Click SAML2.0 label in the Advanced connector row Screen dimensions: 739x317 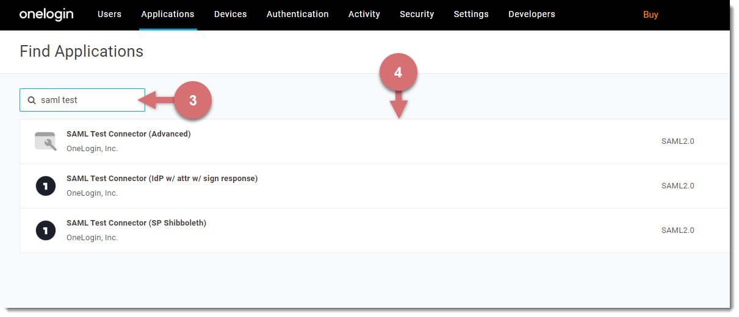coord(678,141)
